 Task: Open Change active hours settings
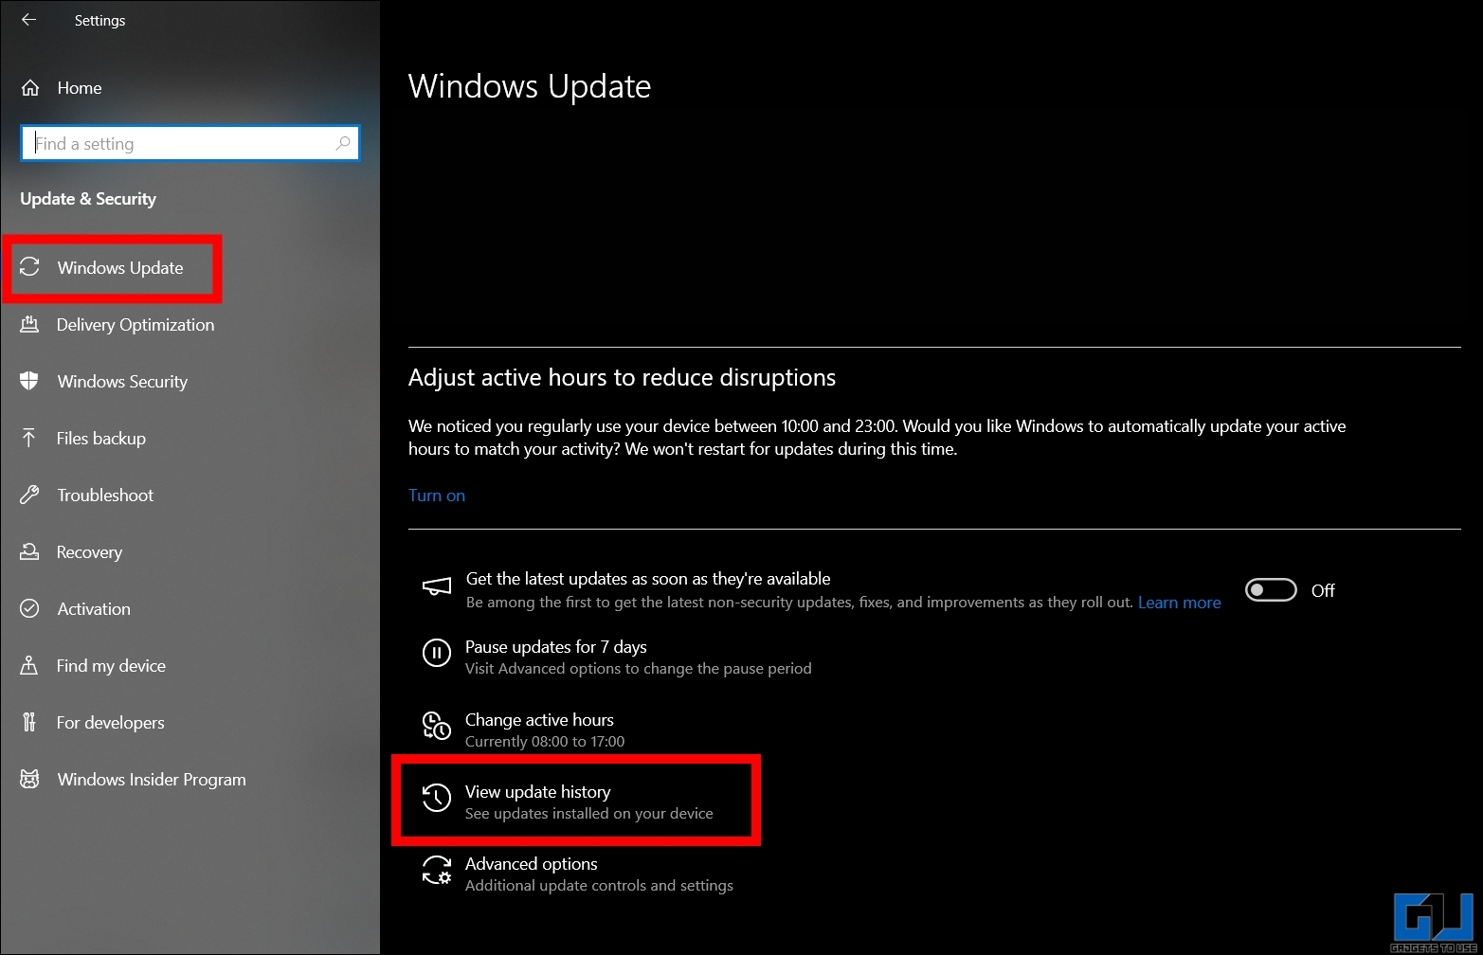(539, 719)
